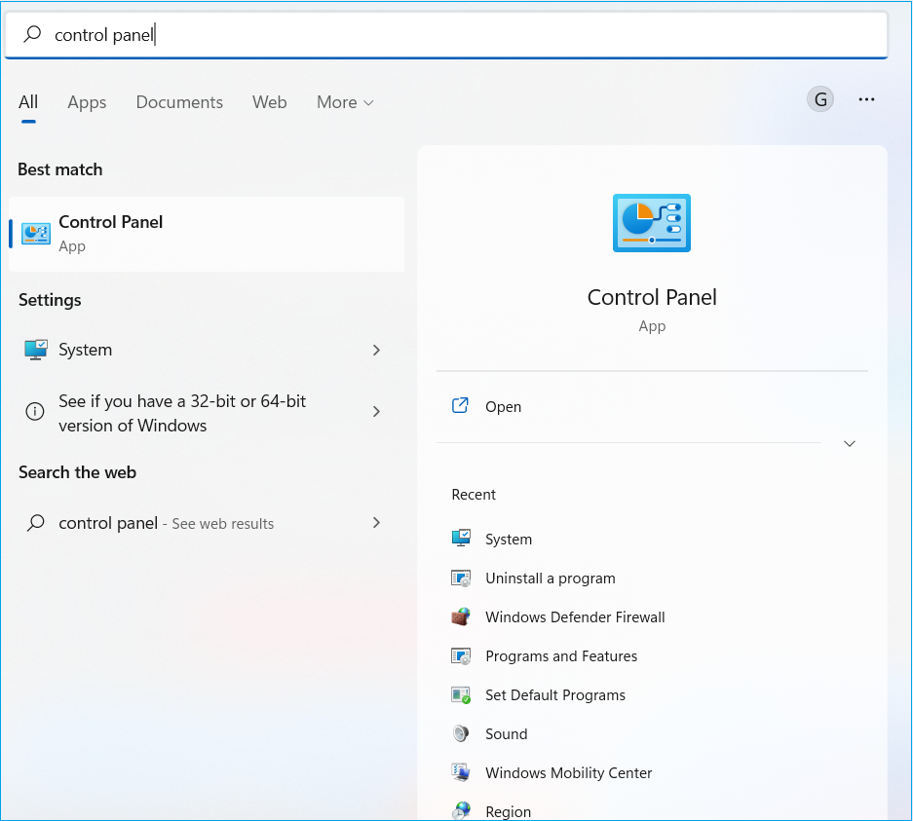The height and width of the screenshot is (821, 913).
Task: Click the Set Default Programs icon
Action: [461, 694]
